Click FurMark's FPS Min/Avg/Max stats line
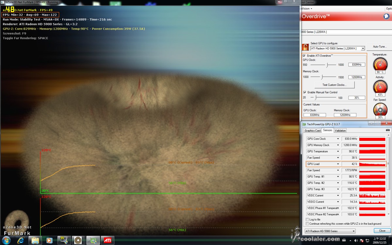The height and width of the screenshot is (245, 392). coord(30,15)
